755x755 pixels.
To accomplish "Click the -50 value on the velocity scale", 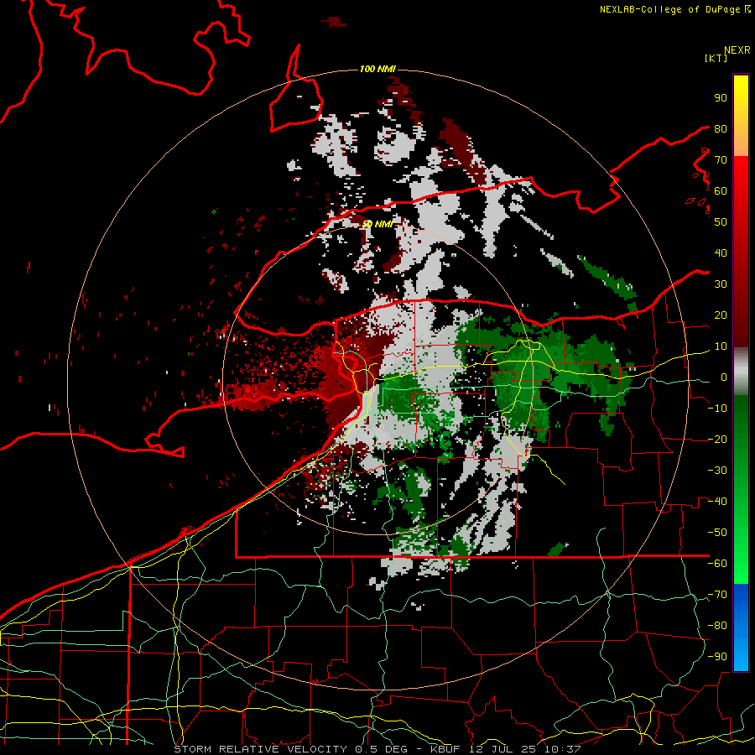I will (717, 533).
